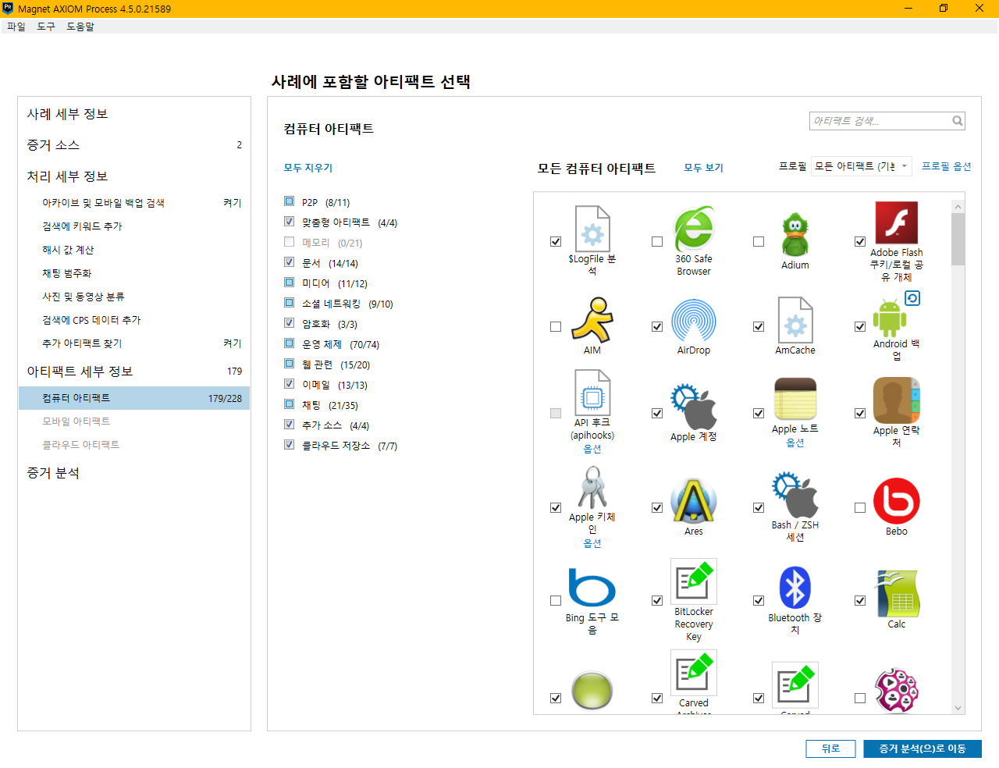The height and width of the screenshot is (768, 999).
Task: Select the Bluetooth device icon
Action: [795, 588]
